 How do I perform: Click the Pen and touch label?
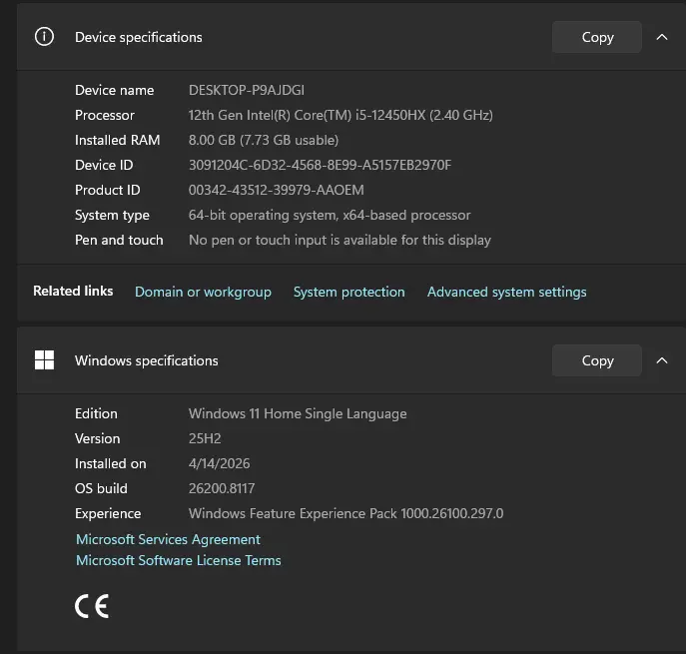pos(119,240)
